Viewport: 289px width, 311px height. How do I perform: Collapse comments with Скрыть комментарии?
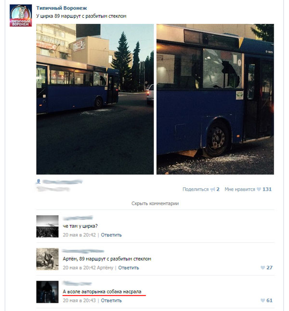tap(155, 204)
